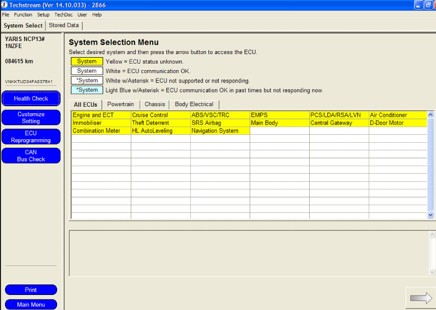Switch to the System Select tab
Viewport: 436px width, 310px height.
click(23, 26)
